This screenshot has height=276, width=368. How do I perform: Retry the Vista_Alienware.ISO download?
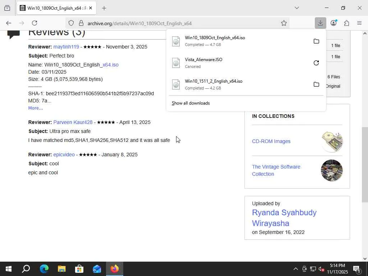(x=316, y=63)
